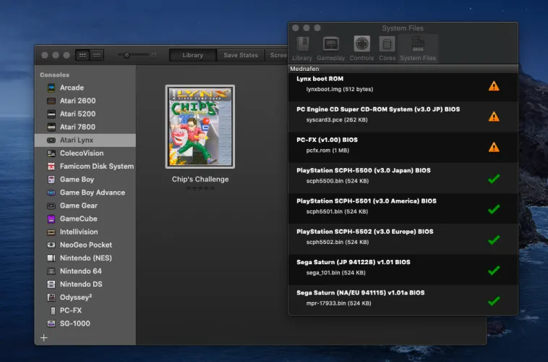Open the Gameplay preferences pane

[x=330, y=48]
